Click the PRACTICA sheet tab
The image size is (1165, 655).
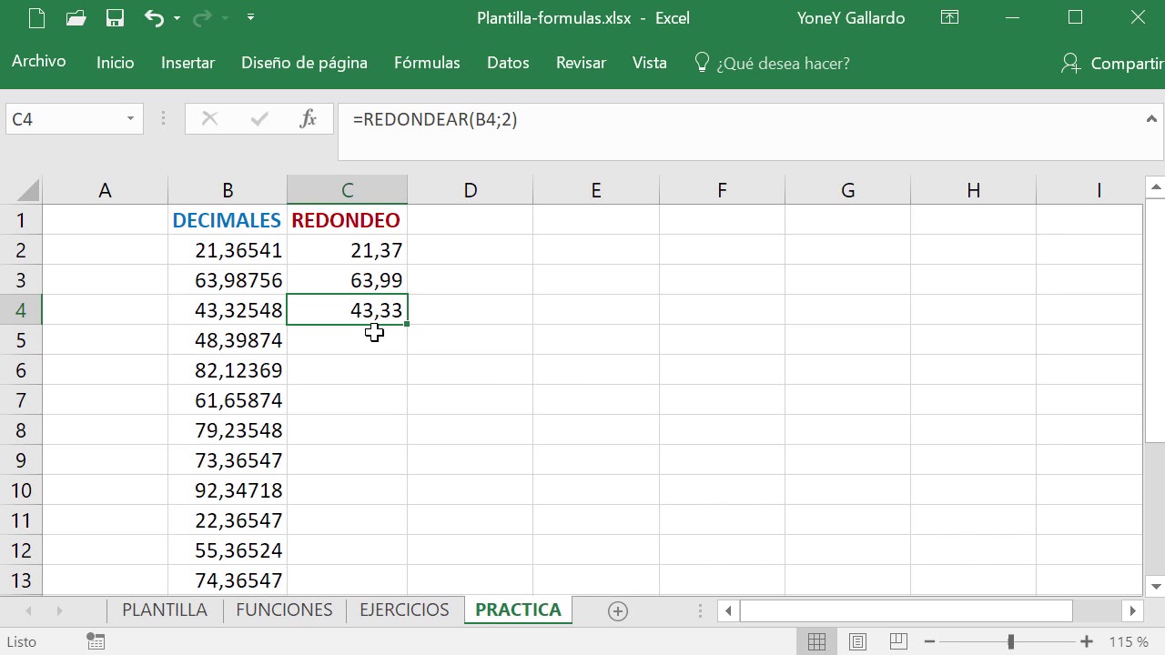pyautogui.click(x=518, y=610)
